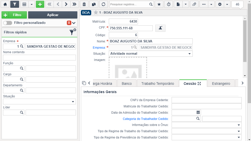The height and width of the screenshot is (141, 251).
Task: Mark record as favorite with gray star
Action: click(x=96, y=13)
